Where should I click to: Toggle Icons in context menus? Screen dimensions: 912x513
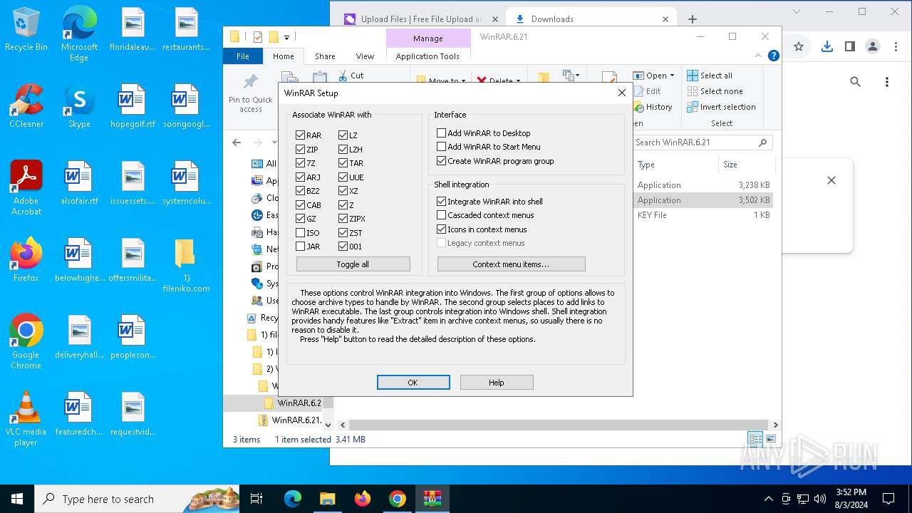pos(441,229)
